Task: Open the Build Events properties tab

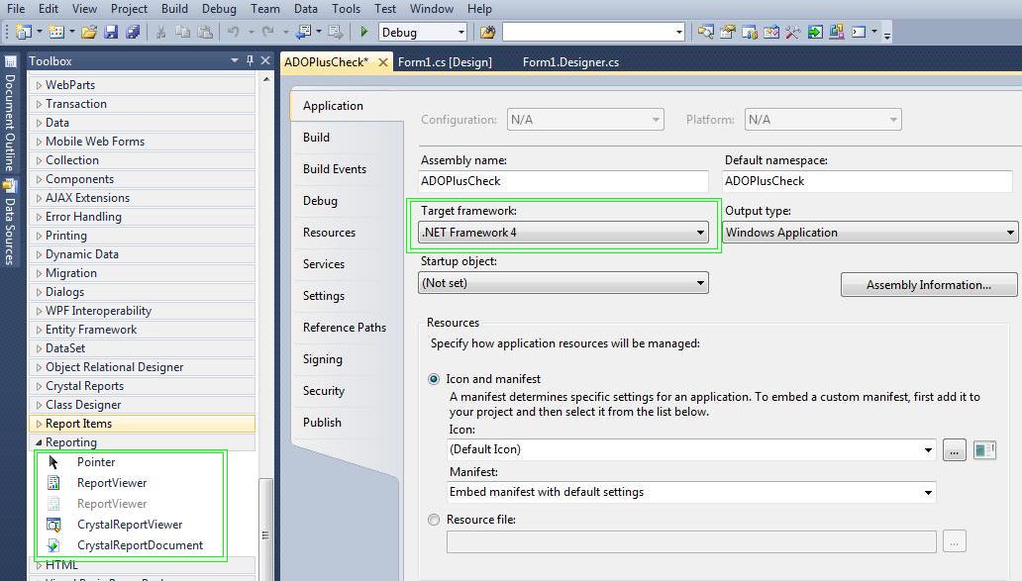Action: (335, 168)
